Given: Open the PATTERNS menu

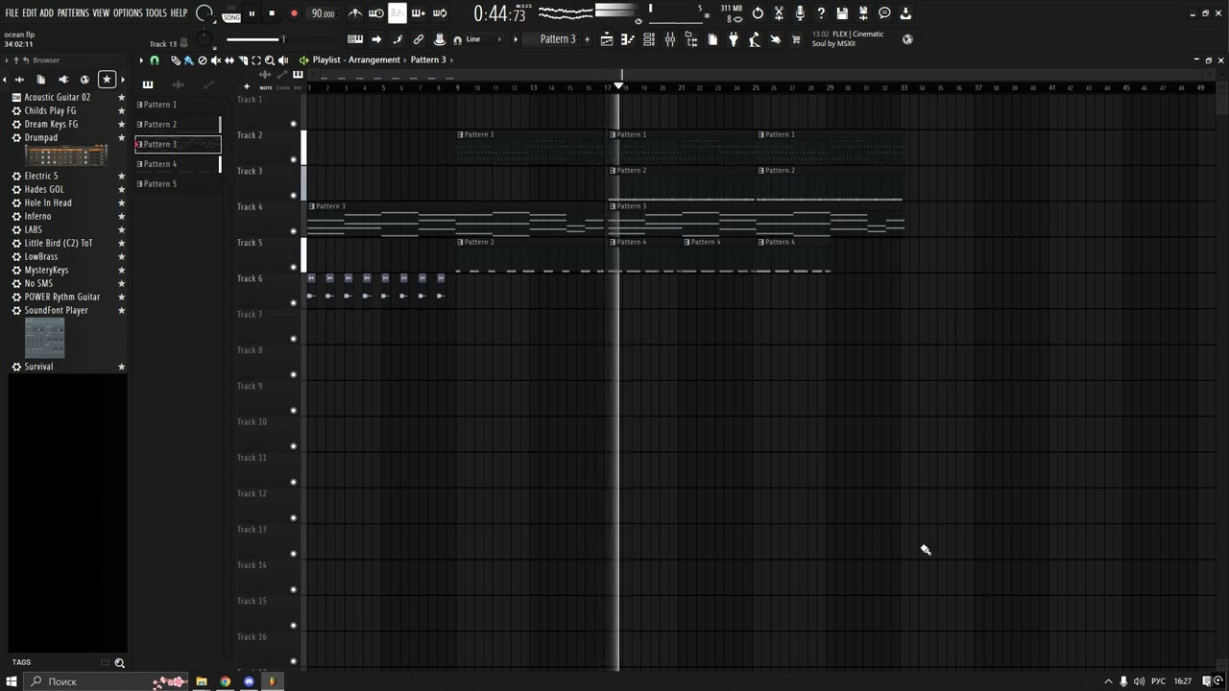Looking at the screenshot, I should click(73, 13).
